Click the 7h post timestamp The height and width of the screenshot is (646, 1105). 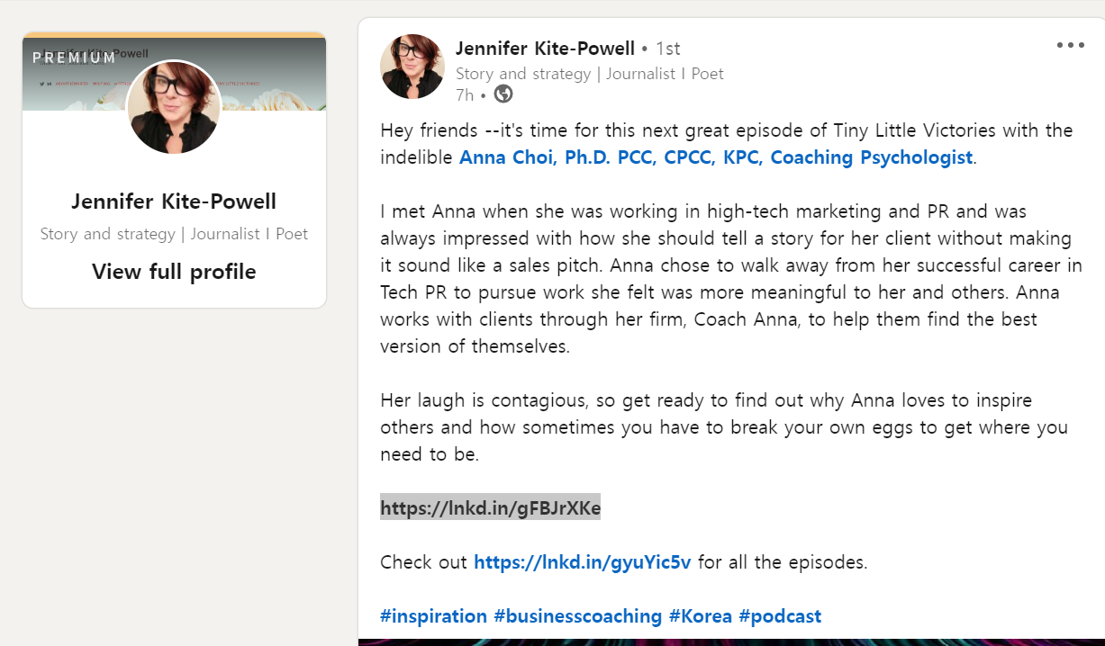click(465, 94)
